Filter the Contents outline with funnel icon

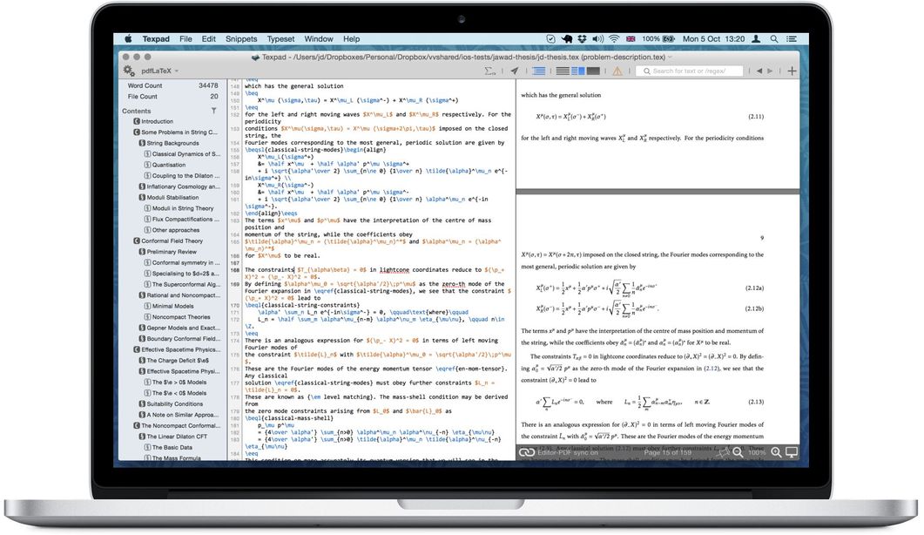coord(214,111)
